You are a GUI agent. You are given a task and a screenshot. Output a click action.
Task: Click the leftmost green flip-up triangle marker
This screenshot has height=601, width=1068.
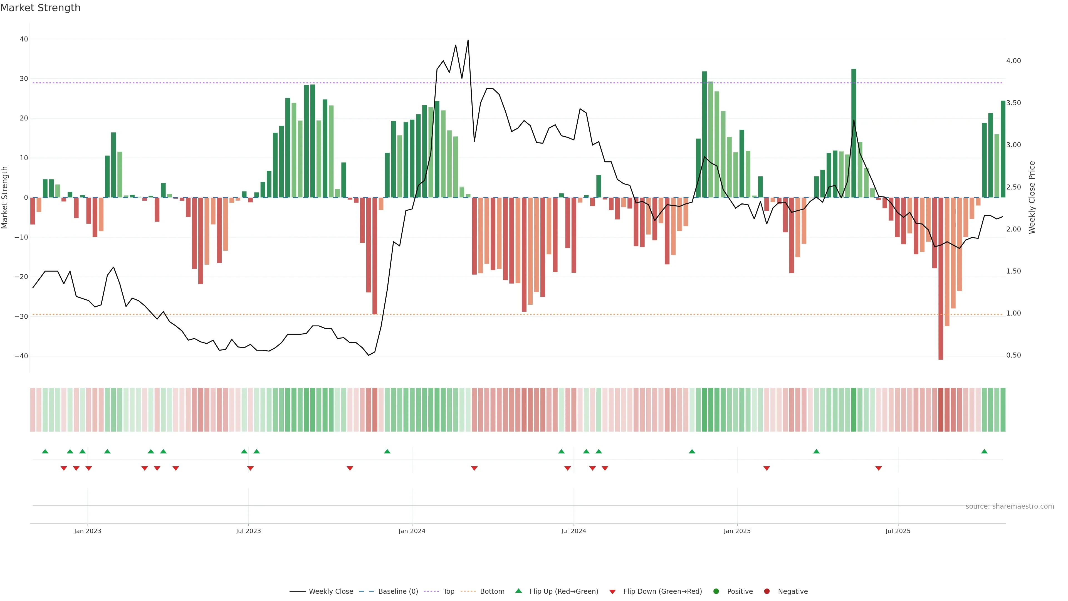(45, 451)
